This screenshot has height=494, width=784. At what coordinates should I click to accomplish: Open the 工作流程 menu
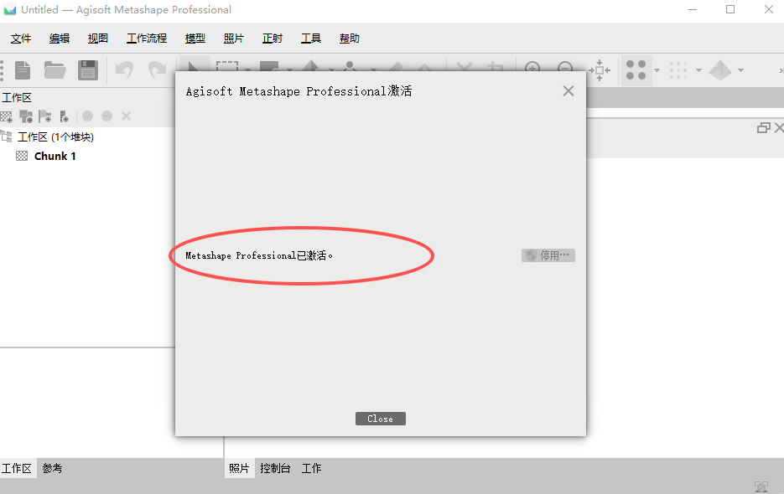[x=146, y=38]
